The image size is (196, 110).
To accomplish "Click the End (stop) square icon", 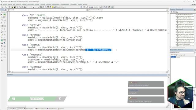I will (38, 7).
